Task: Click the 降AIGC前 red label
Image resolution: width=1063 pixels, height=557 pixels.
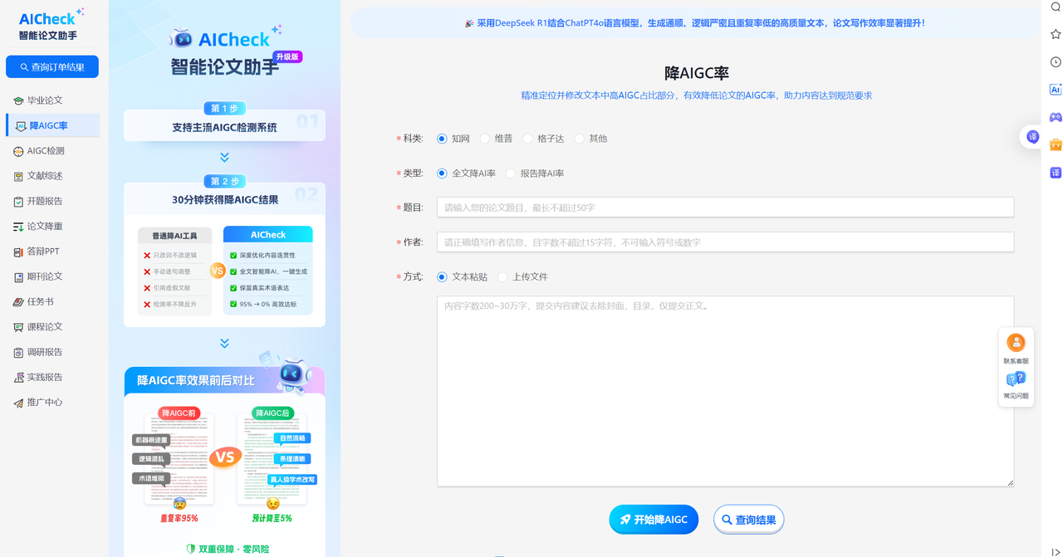Action: [x=179, y=413]
